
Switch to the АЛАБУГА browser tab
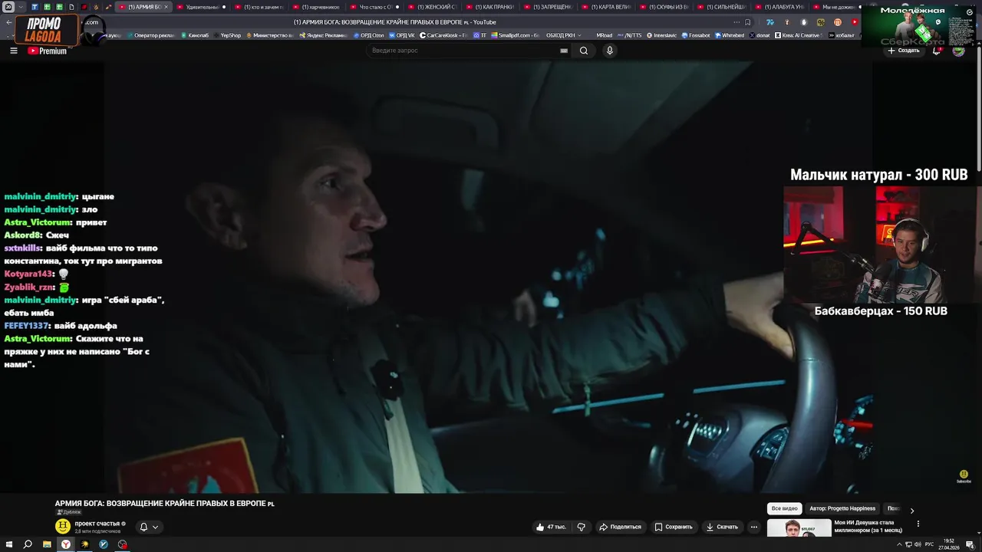pos(779,7)
